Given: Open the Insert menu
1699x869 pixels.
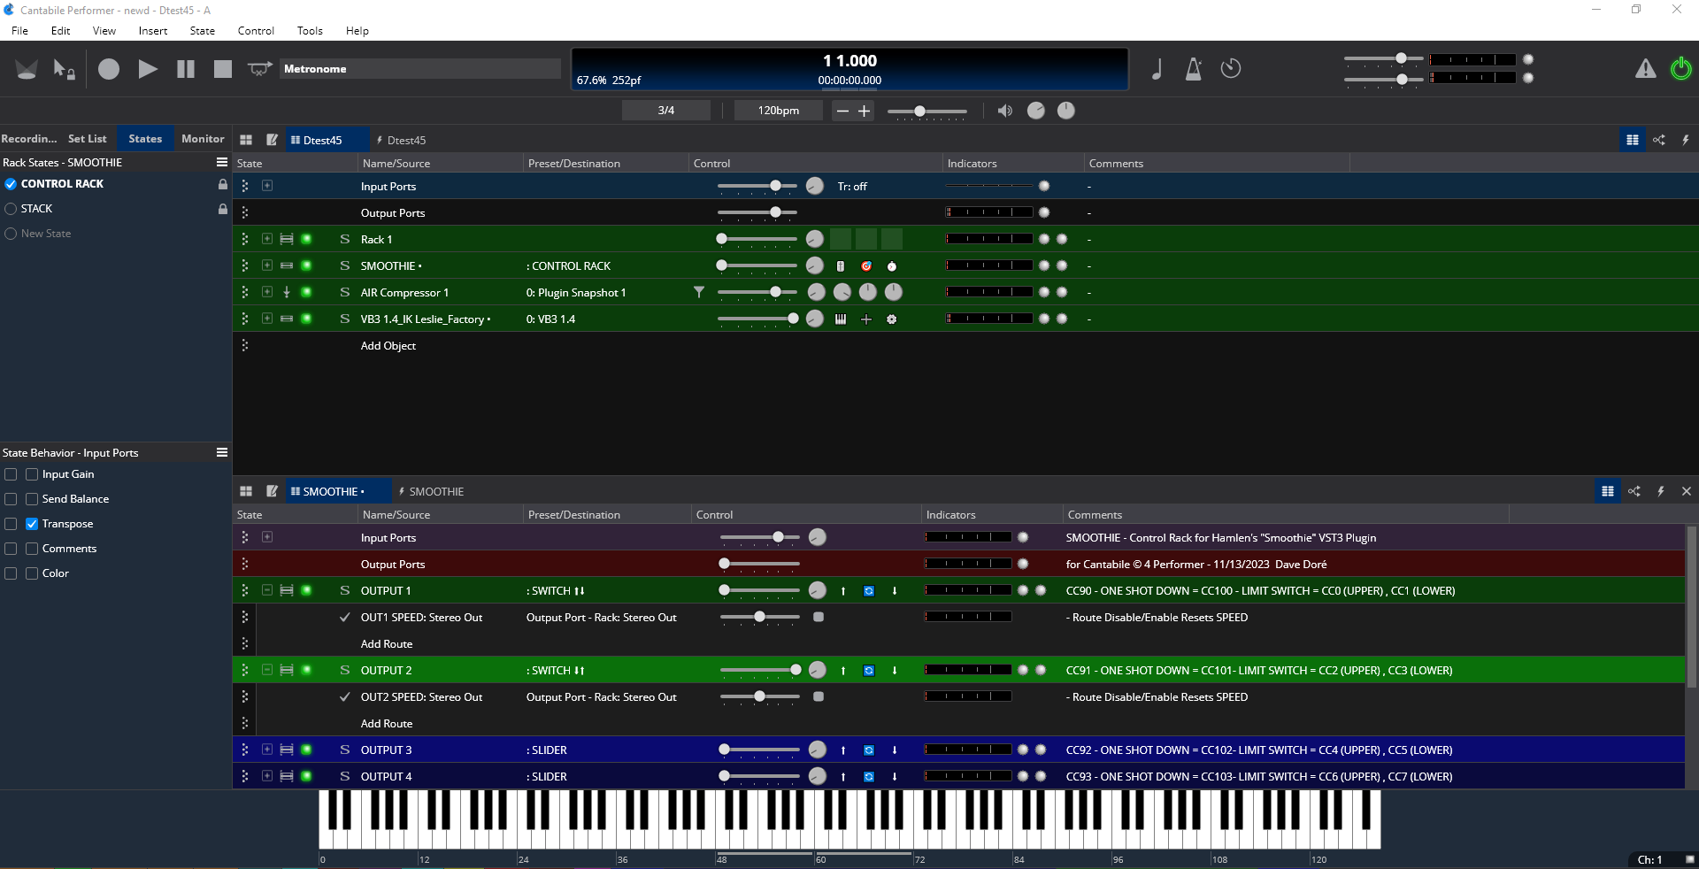Looking at the screenshot, I should click(x=152, y=31).
